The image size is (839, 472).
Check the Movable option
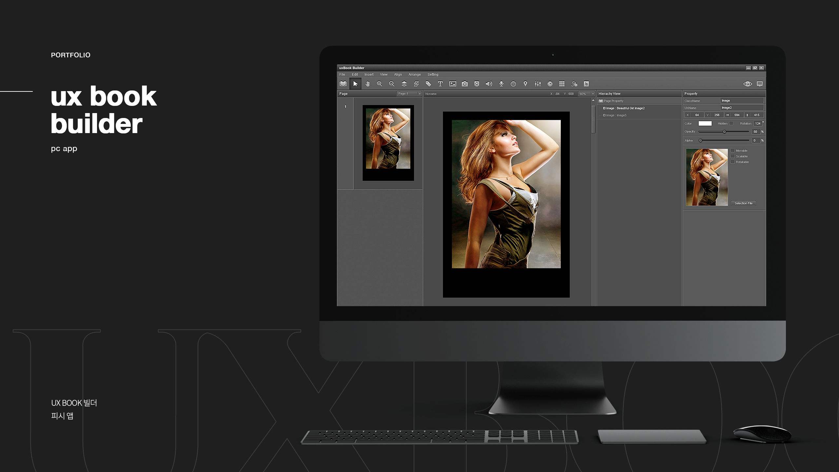(x=732, y=151)
